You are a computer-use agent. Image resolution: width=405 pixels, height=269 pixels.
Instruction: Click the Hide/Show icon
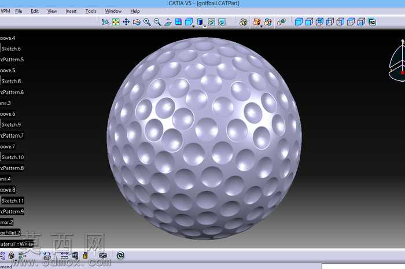pyautogui.click(x=211, y=22)
